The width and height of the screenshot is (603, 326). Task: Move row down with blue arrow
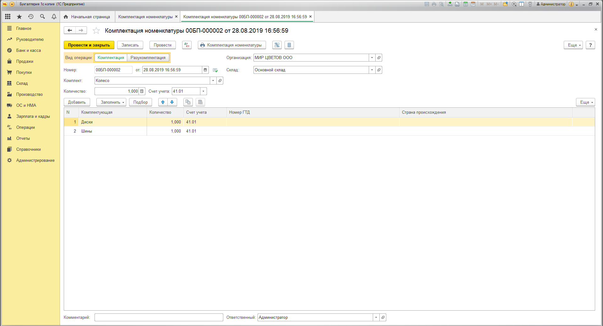pyautogui.click(x=172, y=102)
